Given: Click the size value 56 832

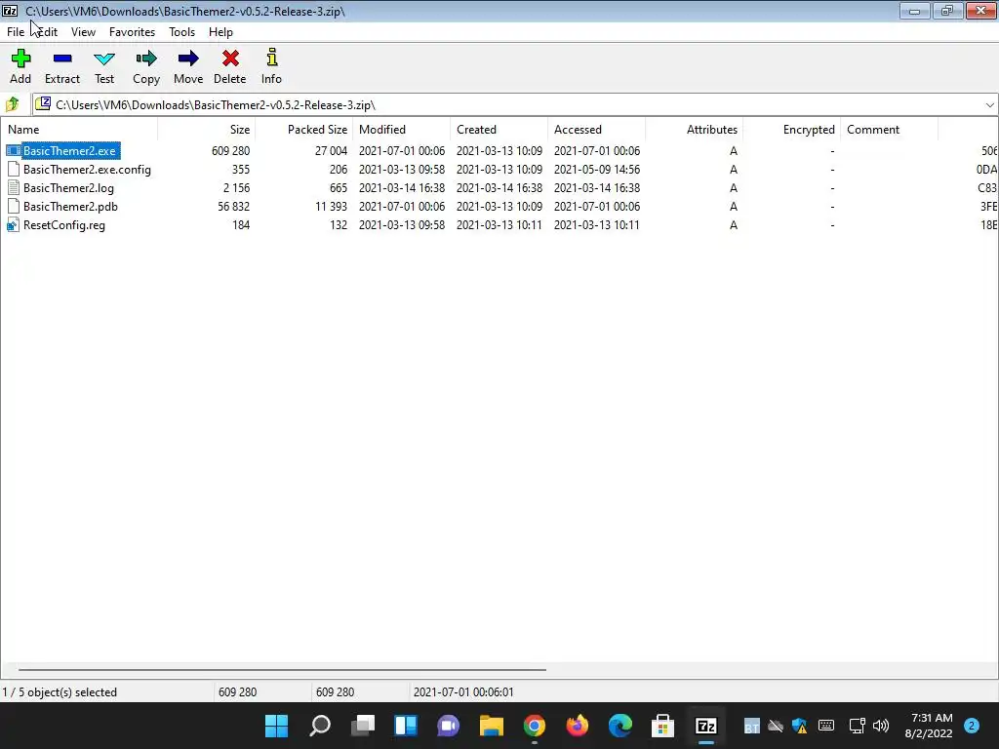Looking at the screenshot, I should coord(233,207).
